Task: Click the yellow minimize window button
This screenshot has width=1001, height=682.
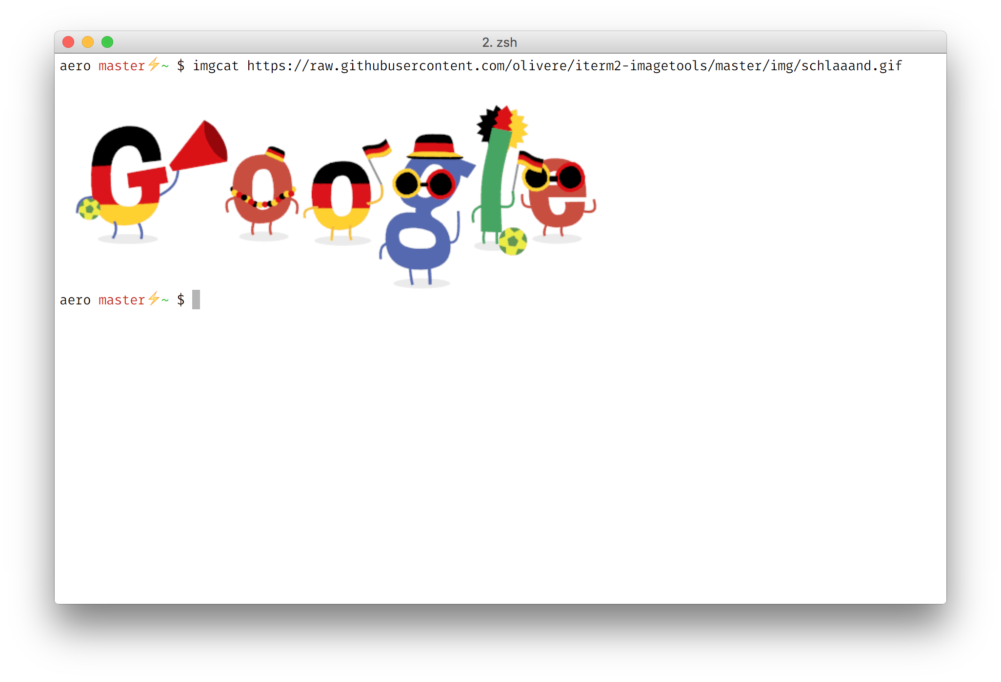Action: click(x=88, y=42)
